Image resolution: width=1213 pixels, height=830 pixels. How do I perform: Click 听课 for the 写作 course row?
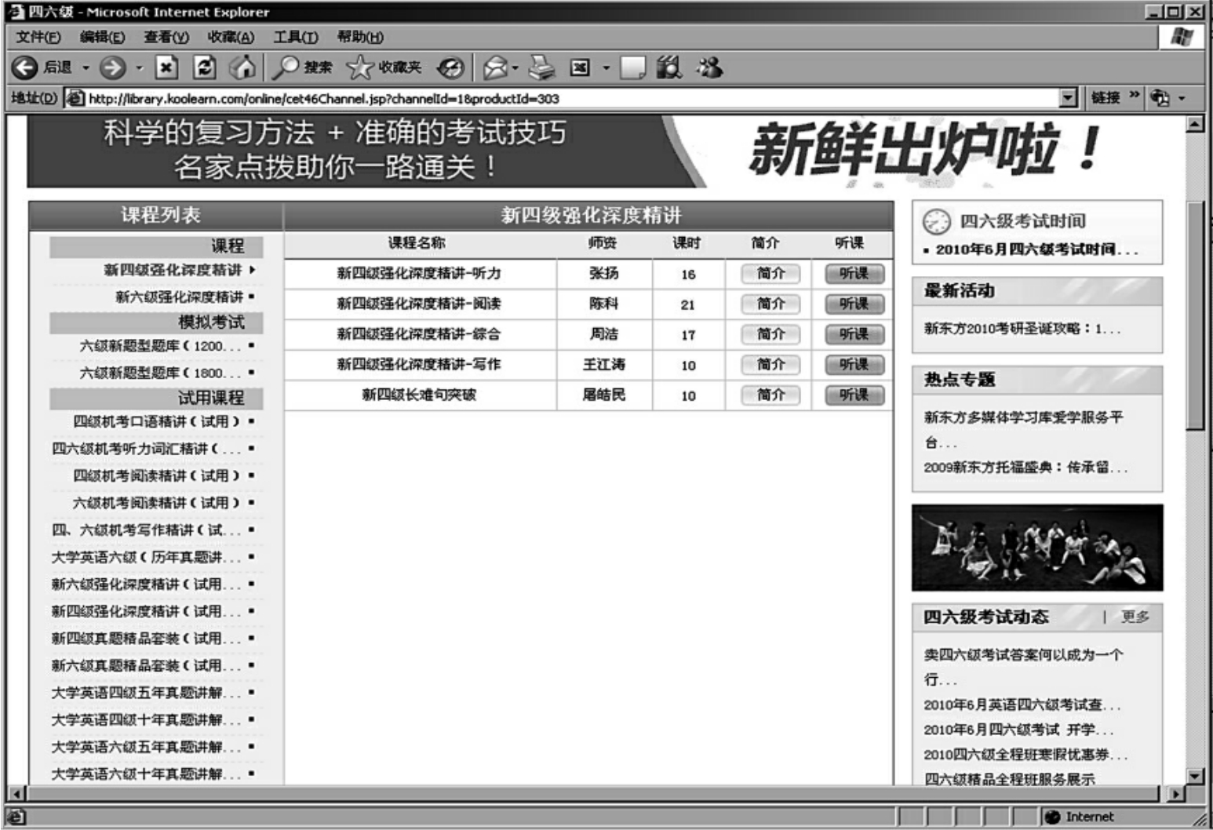coord(854,365)
